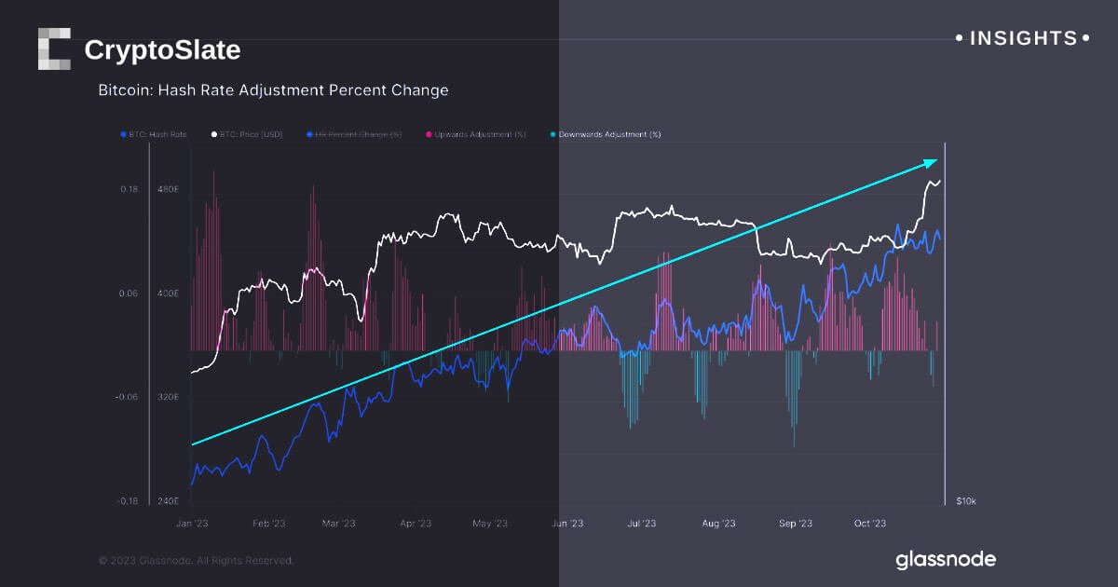Click the cyan Downwards Adjustment legend dot
This screenshot has width=1118, height=587.
pyautogui.click(x=552, y=135)
